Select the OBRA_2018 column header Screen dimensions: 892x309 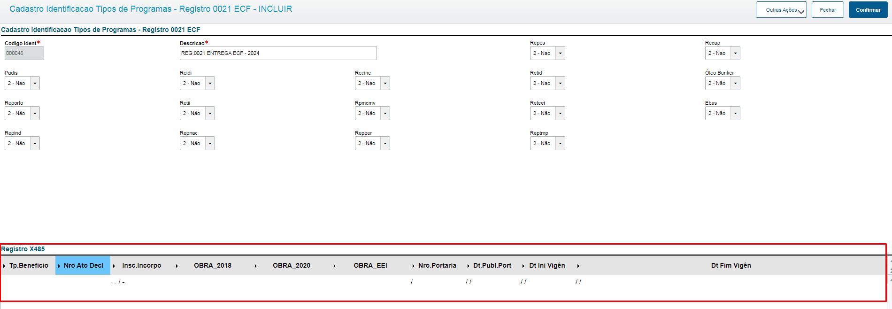pos(213,265)
